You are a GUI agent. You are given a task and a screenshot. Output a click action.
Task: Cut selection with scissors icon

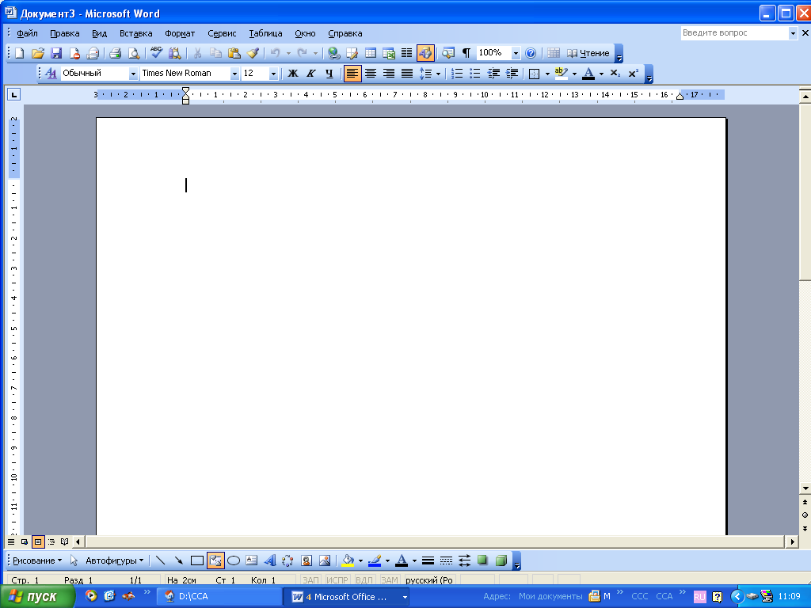[197, 53]
